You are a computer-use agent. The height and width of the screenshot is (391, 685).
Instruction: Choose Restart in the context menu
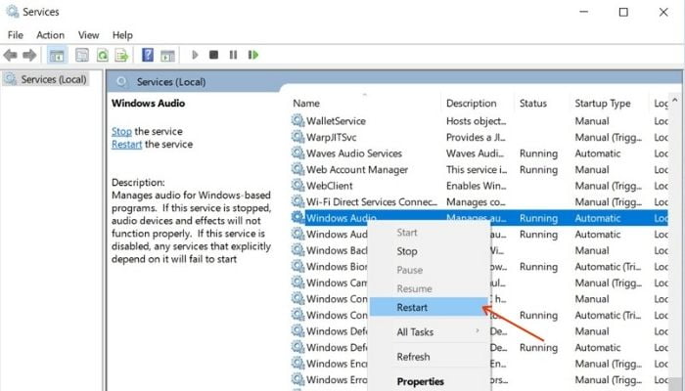pos(429,307)
